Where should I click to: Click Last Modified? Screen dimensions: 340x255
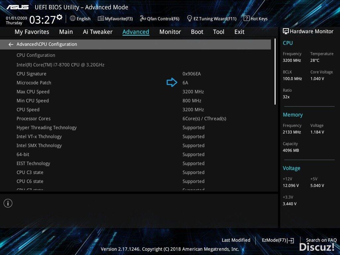[x=236, y=240]
